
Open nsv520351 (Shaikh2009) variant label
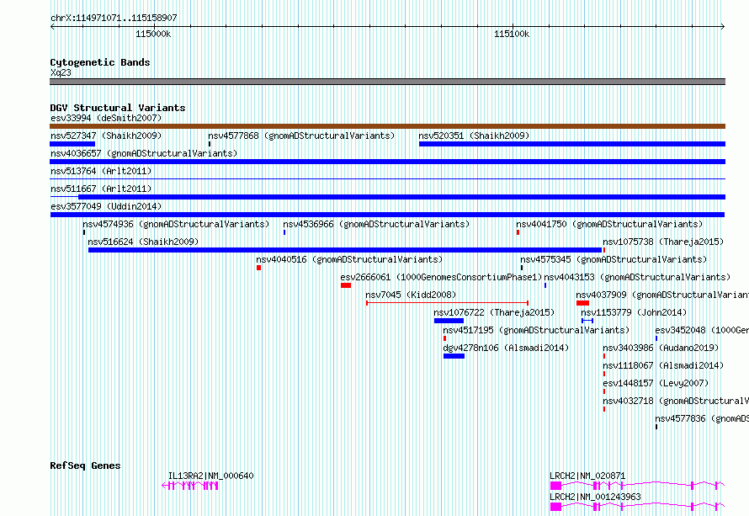(x=474, y=136)
